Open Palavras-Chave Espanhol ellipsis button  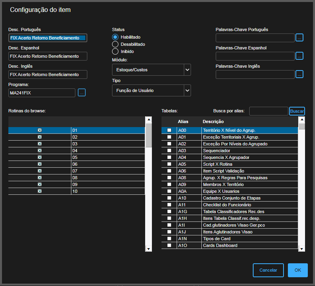point(299,56)
